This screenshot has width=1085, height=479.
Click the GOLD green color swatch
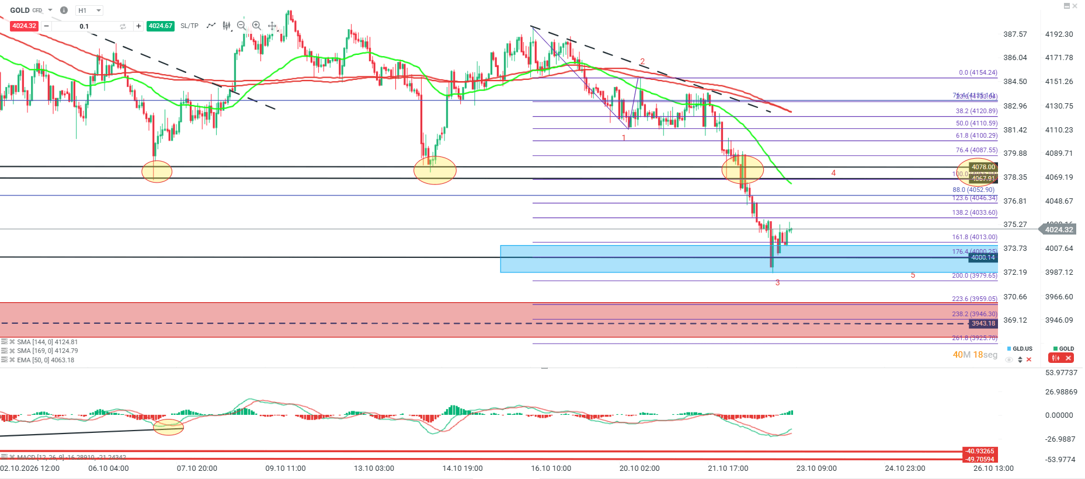[1056, 348]
